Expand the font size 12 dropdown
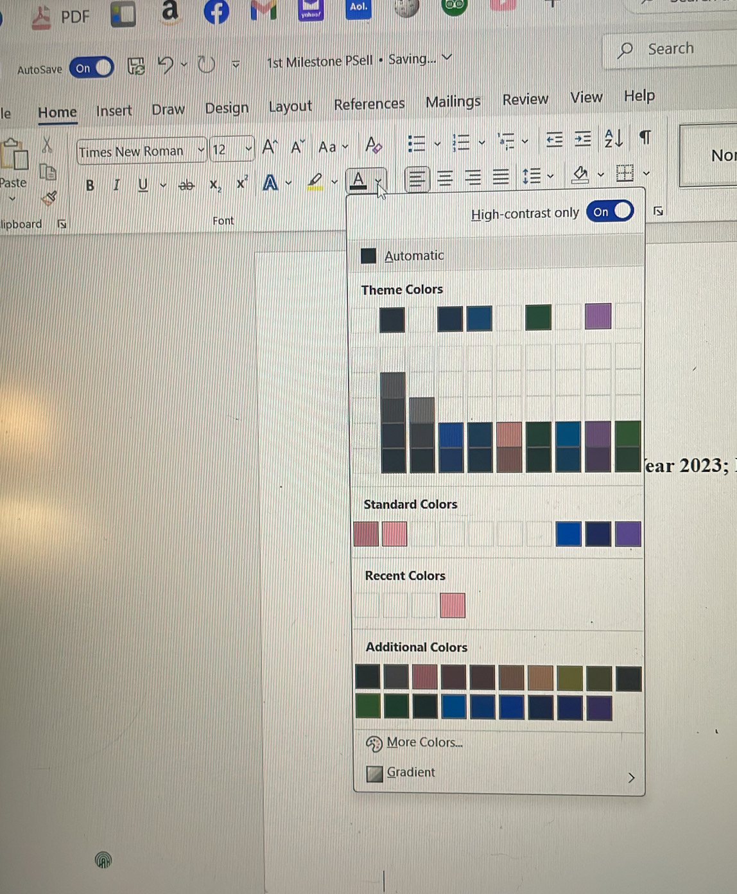 tap(248, 150)
